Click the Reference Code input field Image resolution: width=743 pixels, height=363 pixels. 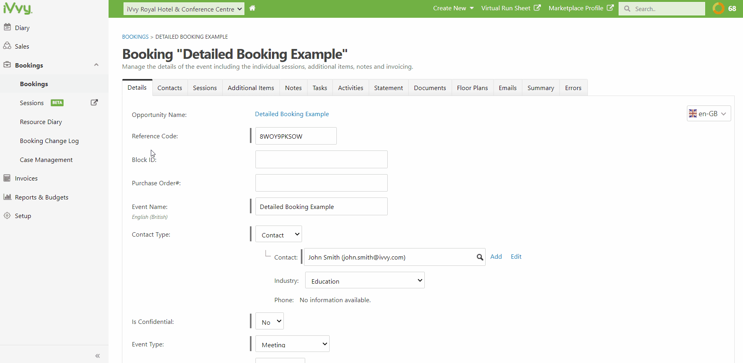tap(296, 136)
